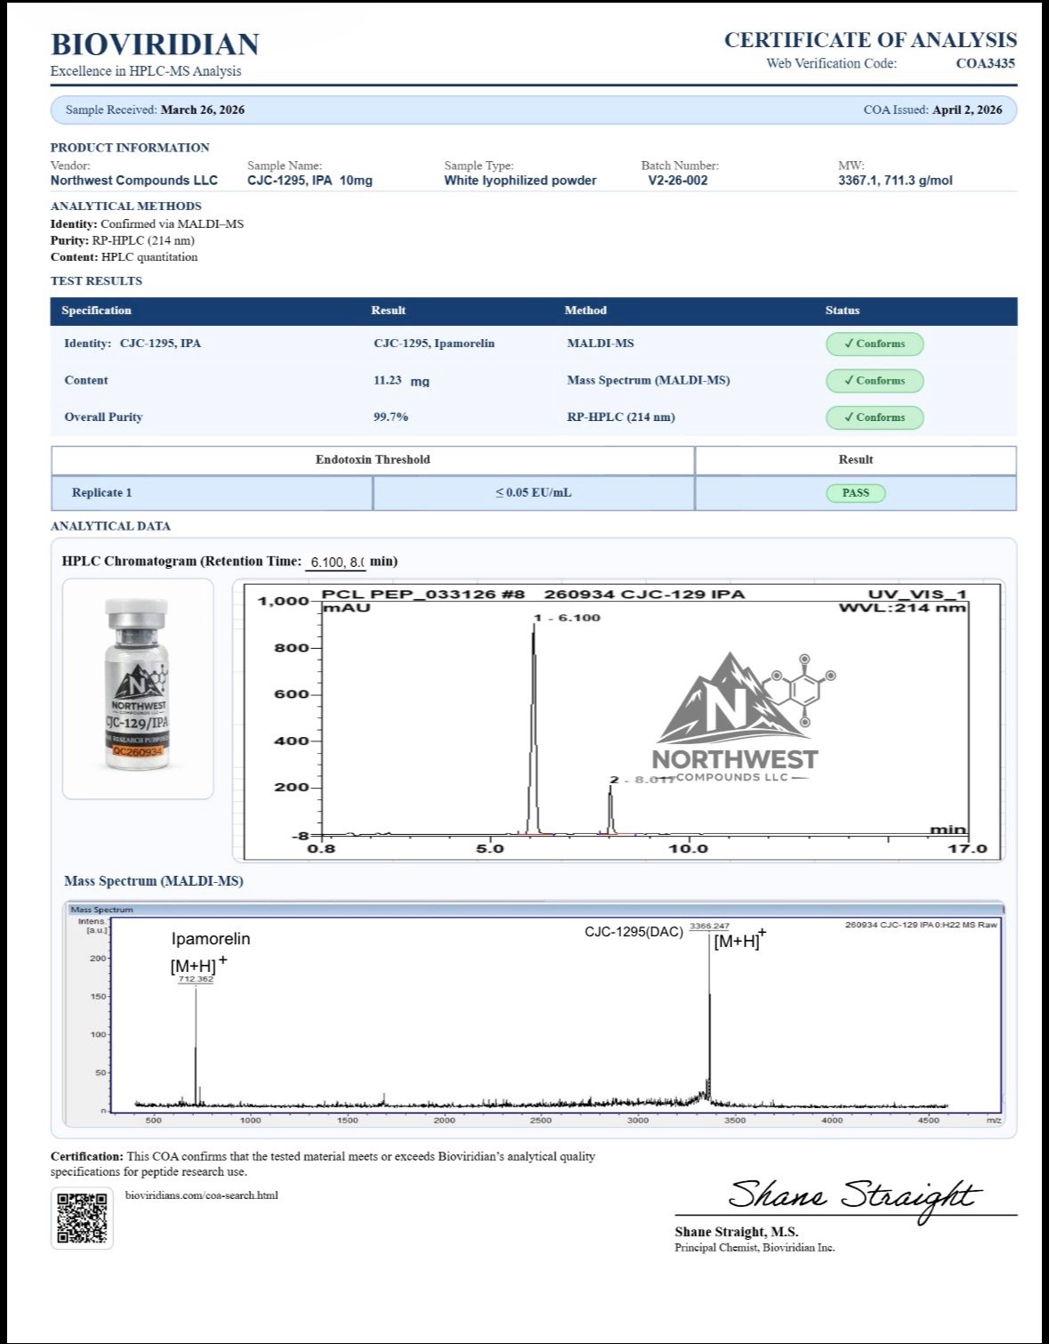Expand the ANALYTICAL DATA section header
Screen dimensions: 1049x1344
point(111,526)
